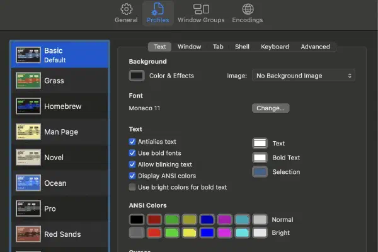Screen dimensions: 378x252
Task: Choose the Man Page profile
Action: click(x=62, y=132)
